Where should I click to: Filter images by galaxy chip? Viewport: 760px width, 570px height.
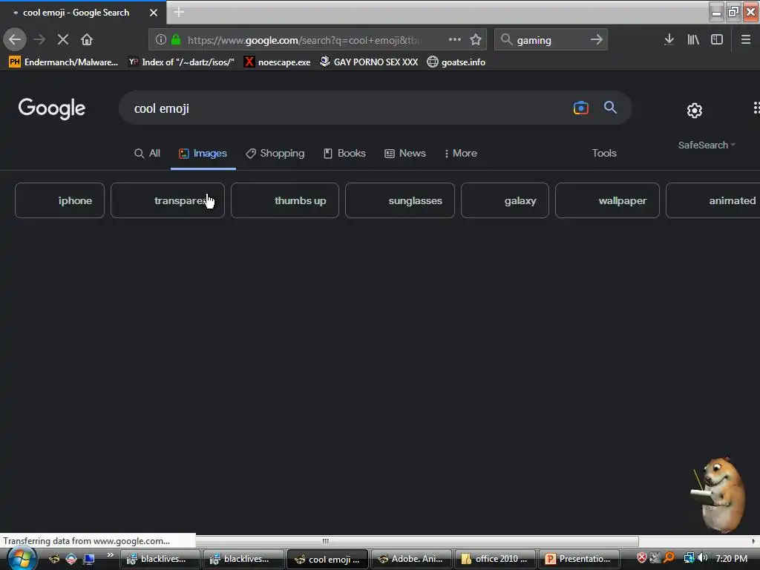point(505,200)
